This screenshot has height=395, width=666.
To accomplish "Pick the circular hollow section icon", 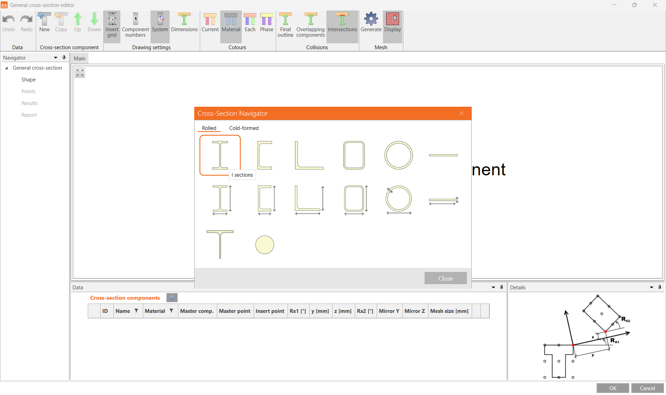I will tap(399, 155).
